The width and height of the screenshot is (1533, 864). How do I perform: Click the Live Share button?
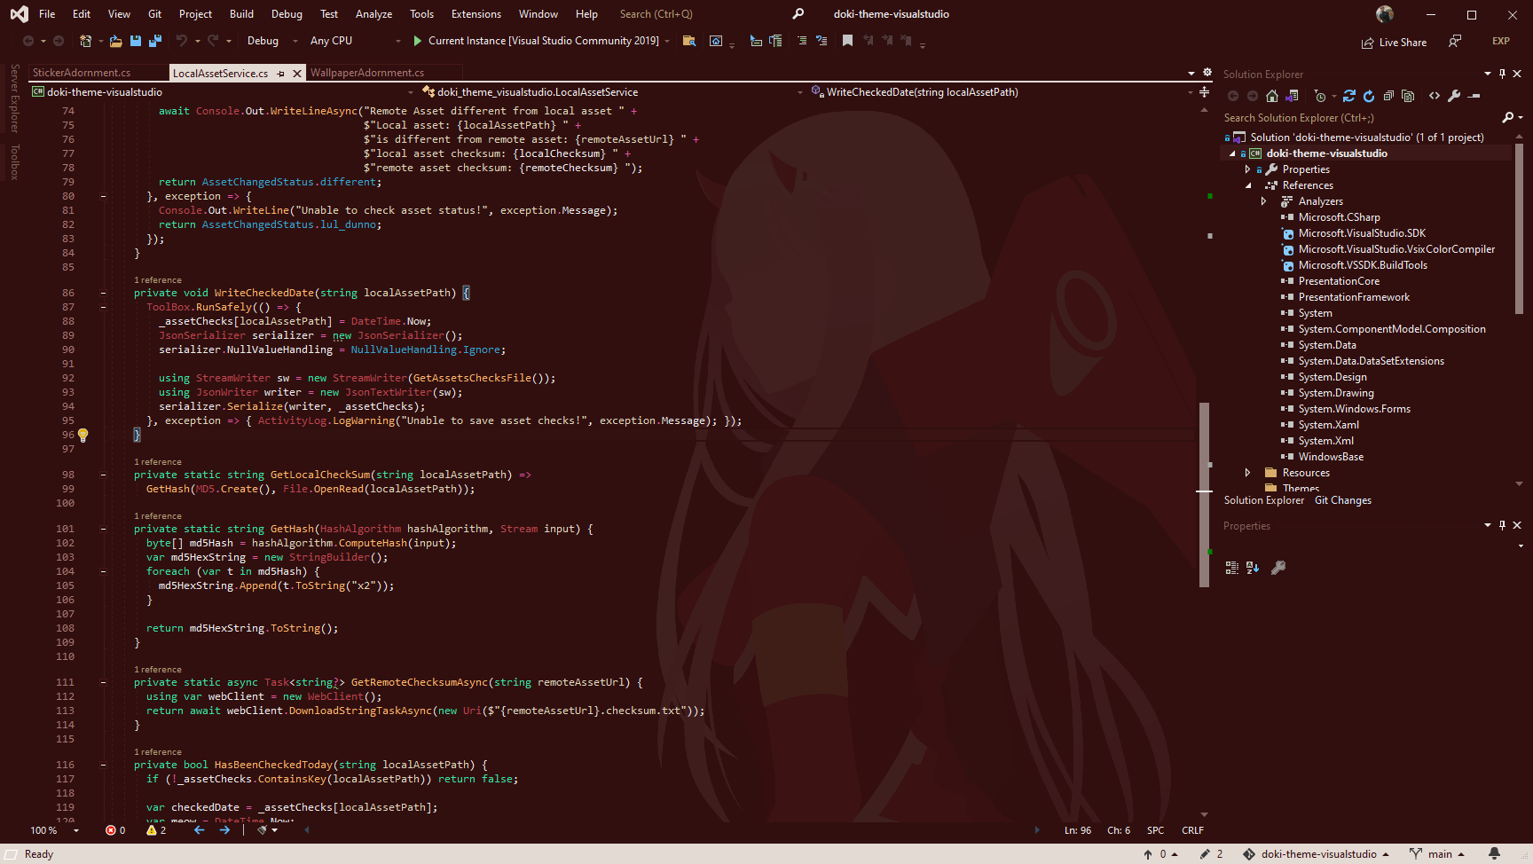click(1395, 42)
